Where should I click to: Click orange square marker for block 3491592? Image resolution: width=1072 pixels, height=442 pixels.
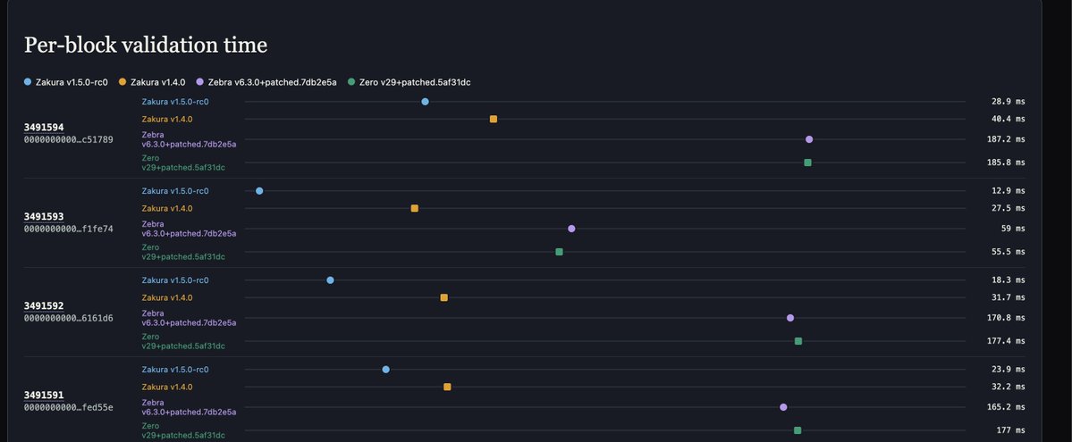click(x=444, y=298)
